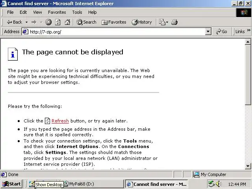Expand the Links toolbar chevron
Screen dimensions: 252x189
point(248,30)
